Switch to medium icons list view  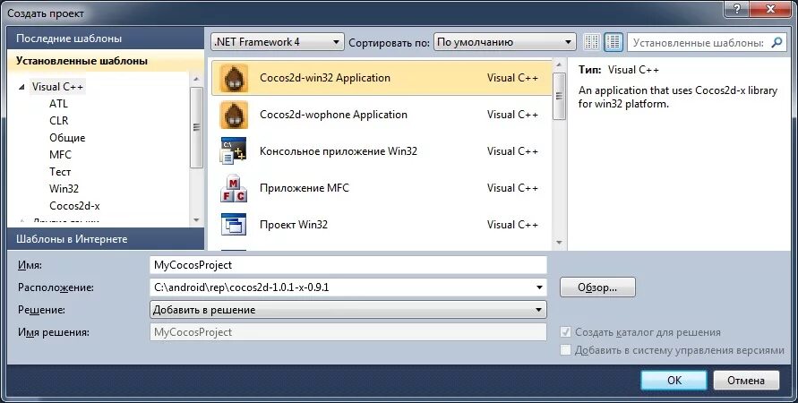tap(614, 42)
